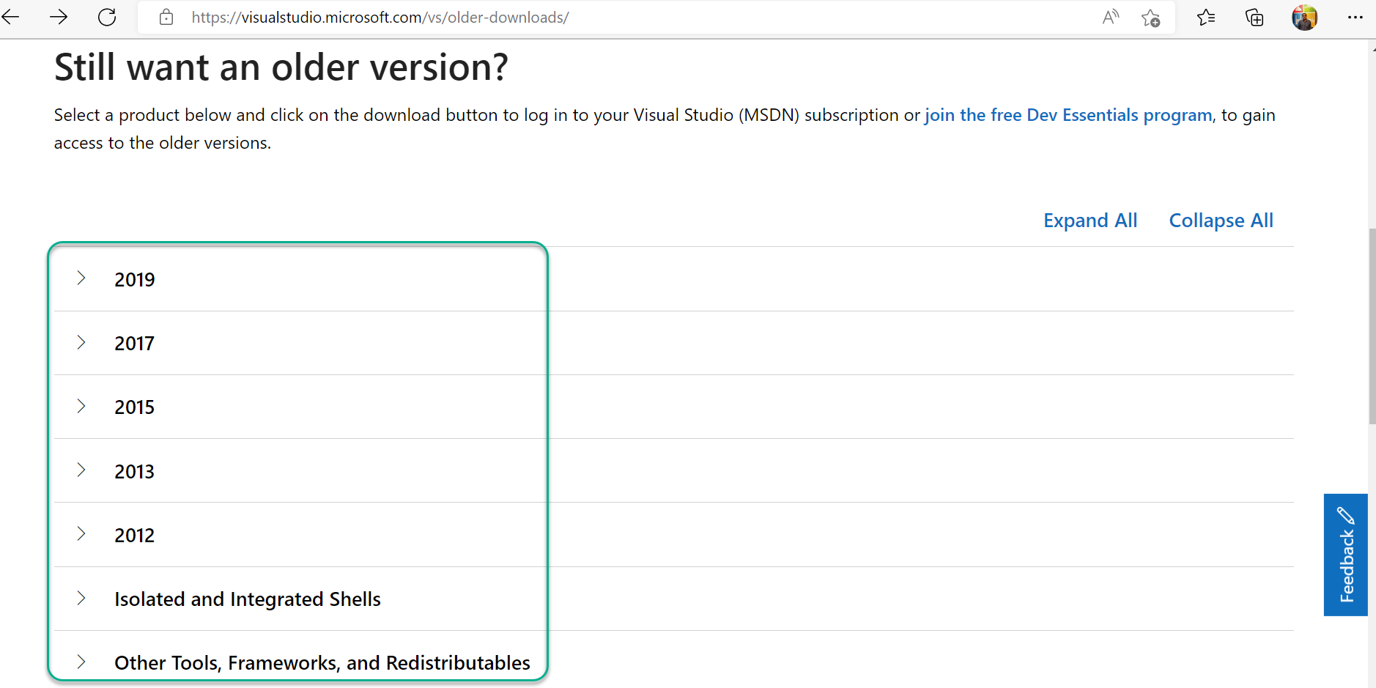Open the Collections panel

pyautogui.click(x=1254, y=17)
